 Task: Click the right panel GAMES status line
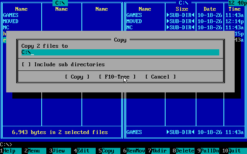185,132
